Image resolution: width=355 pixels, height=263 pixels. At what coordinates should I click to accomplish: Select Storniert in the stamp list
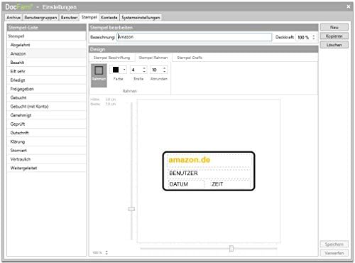(47, 150)
